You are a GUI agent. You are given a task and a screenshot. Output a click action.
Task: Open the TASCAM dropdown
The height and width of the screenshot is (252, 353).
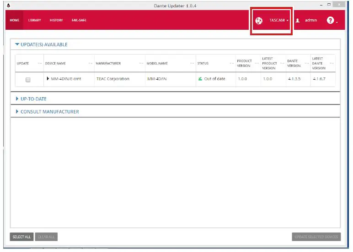click(279, 20)
